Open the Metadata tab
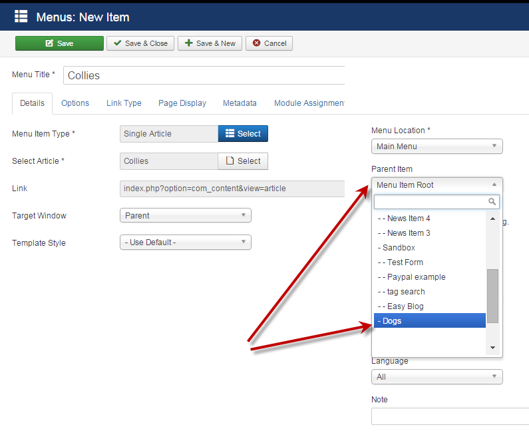Viewport: 529px width, 443px height. coord(240,103)
